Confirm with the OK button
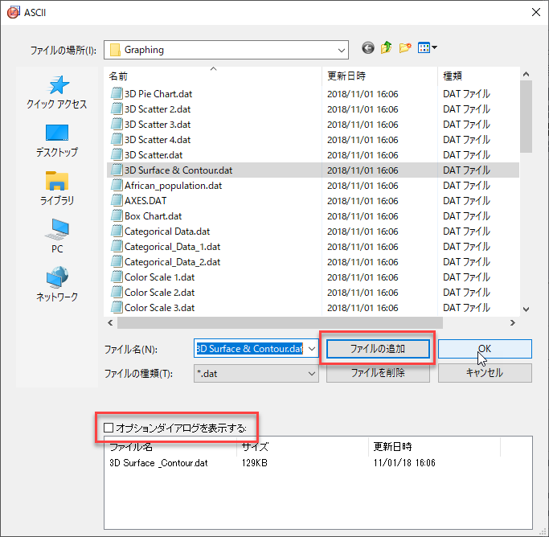The height and width of the screenshot is (537, 549). tap(485, 349)
